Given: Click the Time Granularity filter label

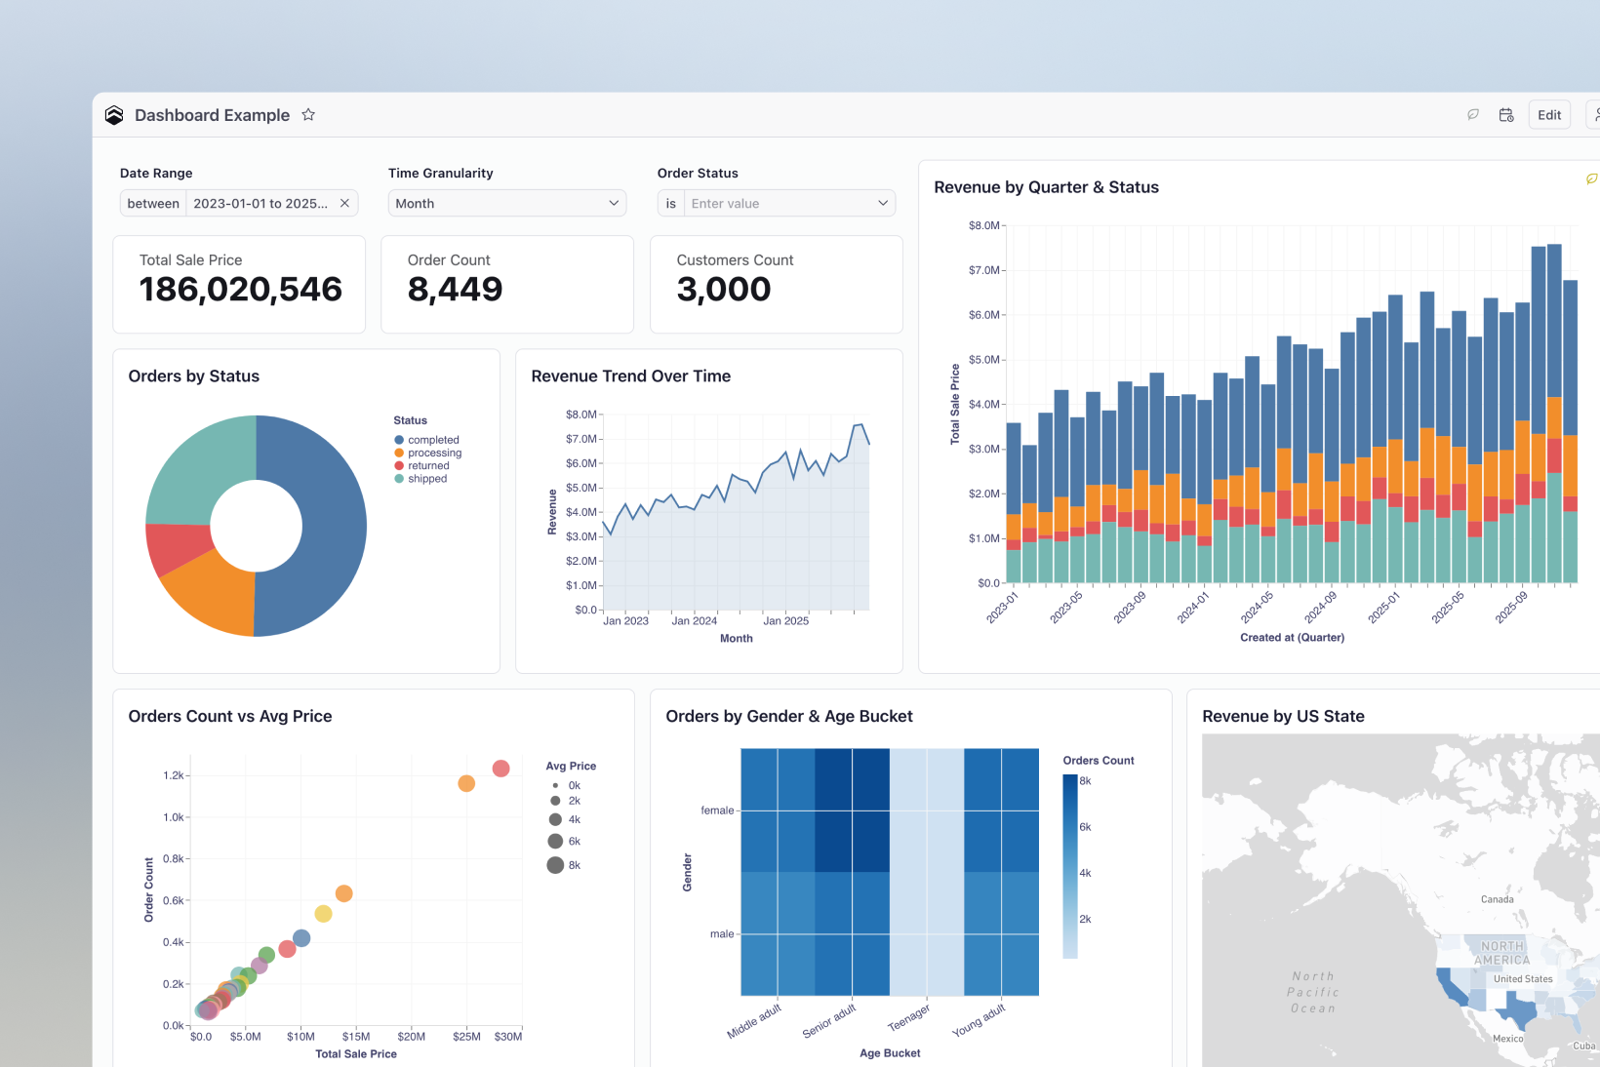Looking at the screenshot, I should pyautogui.click(x=440, y=173).
